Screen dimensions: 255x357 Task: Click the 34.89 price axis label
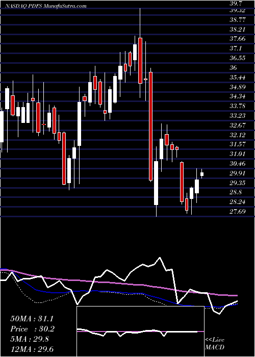point(238,87)
